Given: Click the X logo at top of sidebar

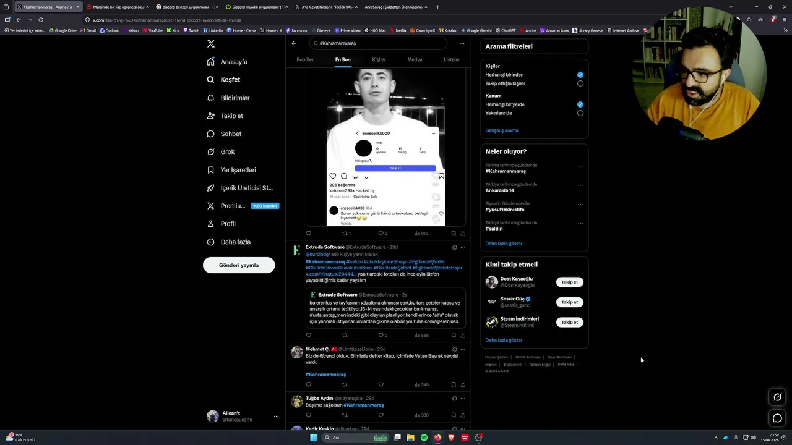Looking at the screenshot, I should tap(211, 43).
